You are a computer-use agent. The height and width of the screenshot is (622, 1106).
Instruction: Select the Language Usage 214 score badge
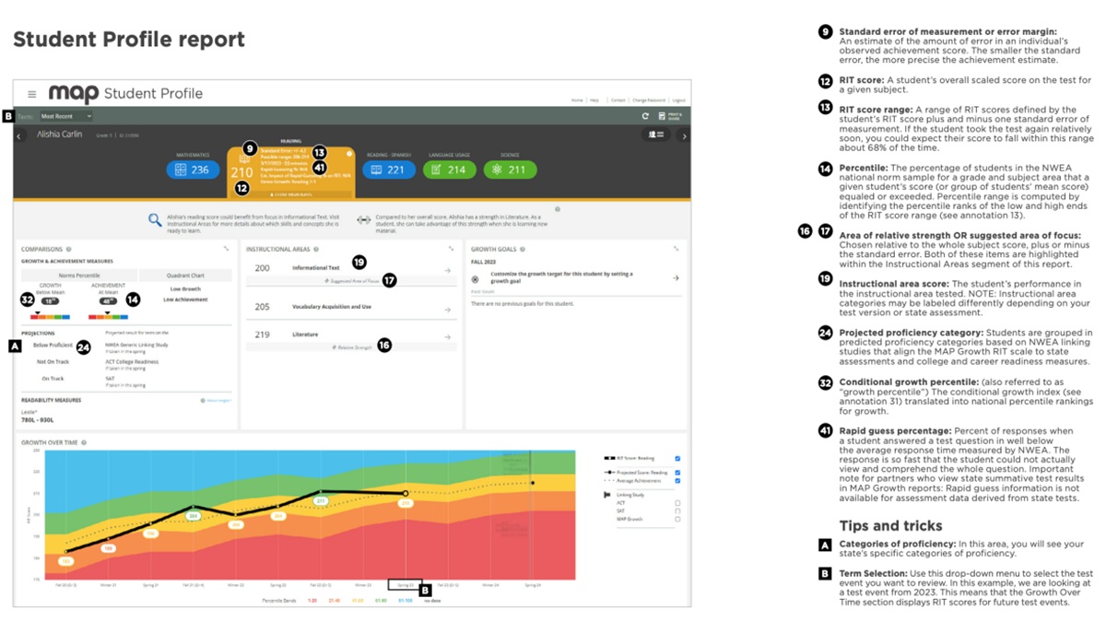(x=450, y=170)
